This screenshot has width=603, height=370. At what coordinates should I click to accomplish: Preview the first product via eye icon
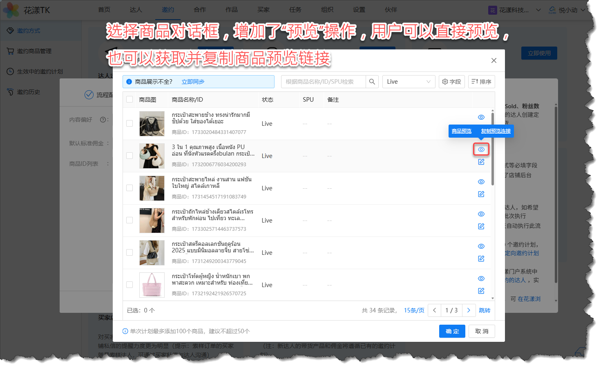[x=481, y=117]
